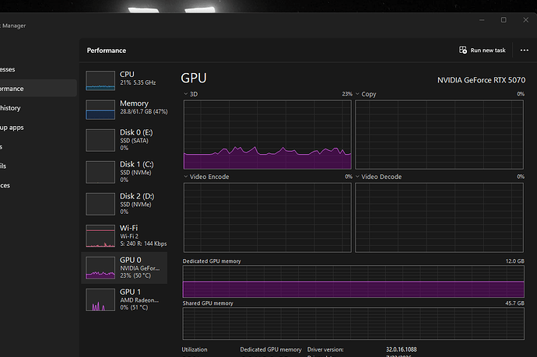The width and height of the screenshot is (537, 357).
Task: Click the Copy engine graph area
Action: tap(439, 135)
